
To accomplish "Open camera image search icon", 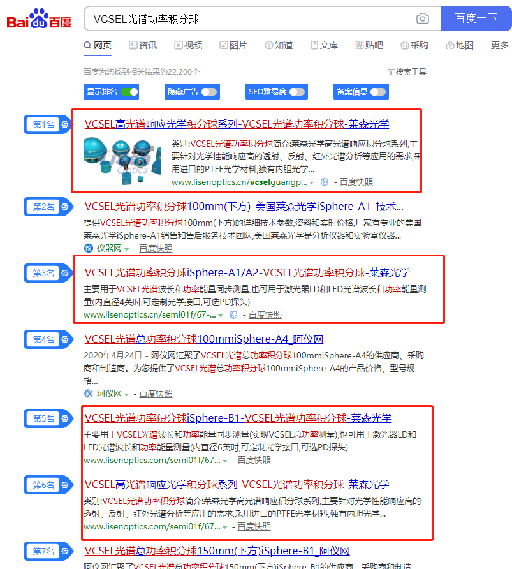I will click(x=423, y=18).
